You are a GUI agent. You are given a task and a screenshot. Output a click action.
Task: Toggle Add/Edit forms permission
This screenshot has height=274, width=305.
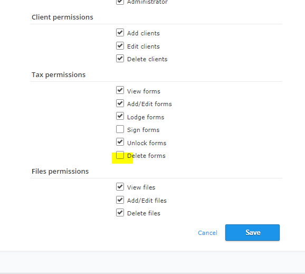coord(120,103)
